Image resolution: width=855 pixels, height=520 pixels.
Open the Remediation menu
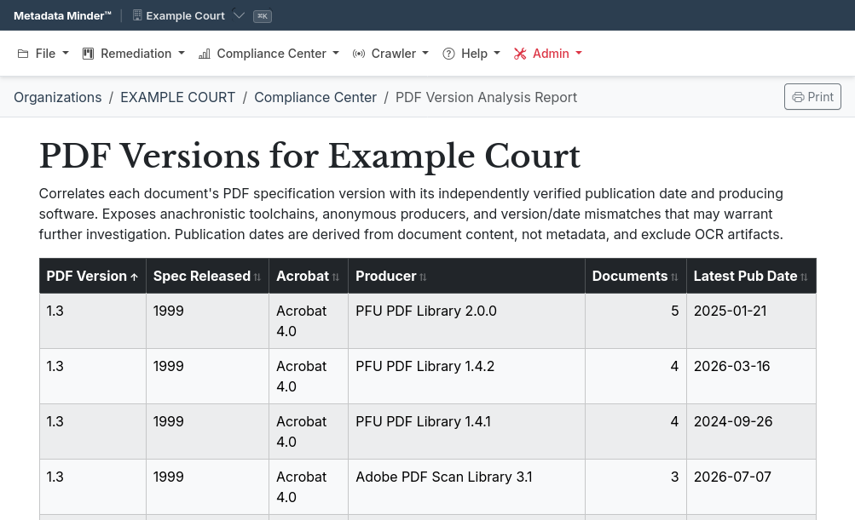[x=134, y=54]
